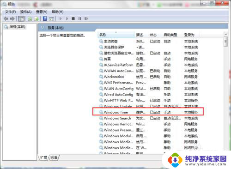Viewport: 231px width, 169px height.
Task: Click the Forward arrow in the toolbar
Action: coord(12,19)
